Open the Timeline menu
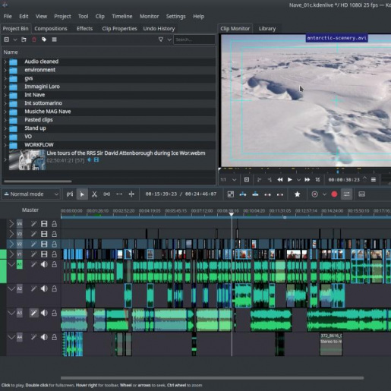Viewport: 391px width, 391px height. [122, 17]
